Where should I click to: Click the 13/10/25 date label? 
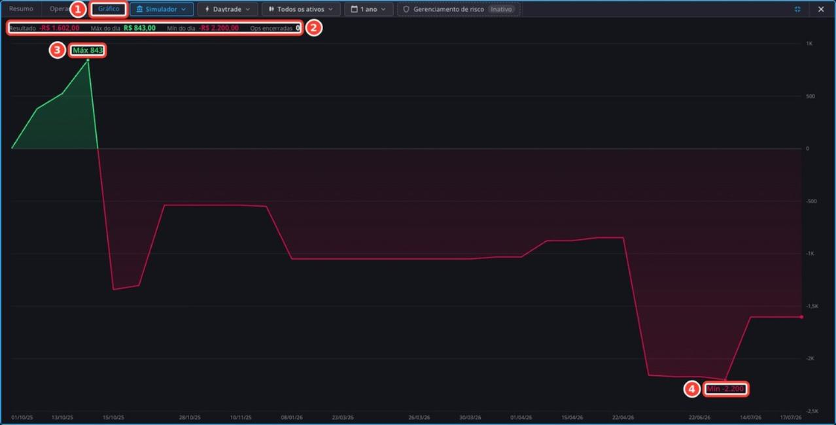[63, 417]
